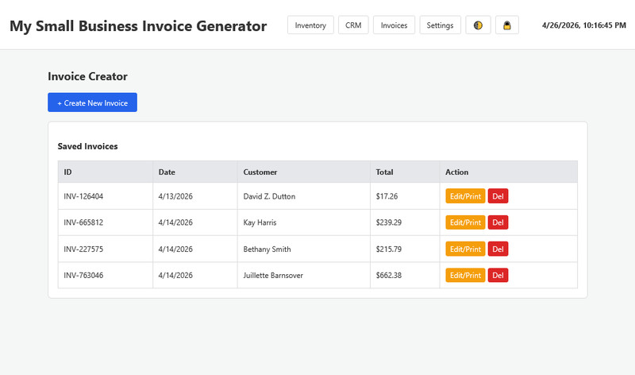Click customer name Kay Harris
The height and width of the screenshot is (375, 635).
[260, 222]
